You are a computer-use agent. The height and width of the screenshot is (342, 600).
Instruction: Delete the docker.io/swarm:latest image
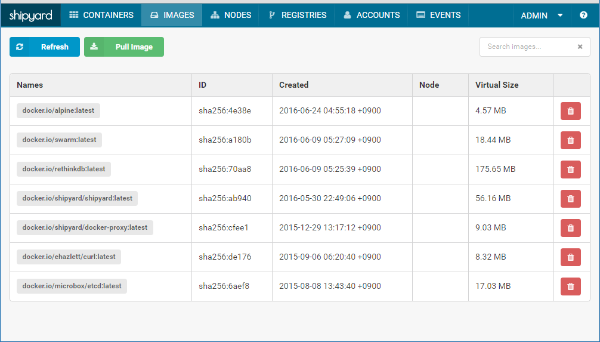tap(570, 140)
